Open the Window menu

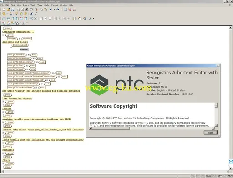[x=63, y=5]
